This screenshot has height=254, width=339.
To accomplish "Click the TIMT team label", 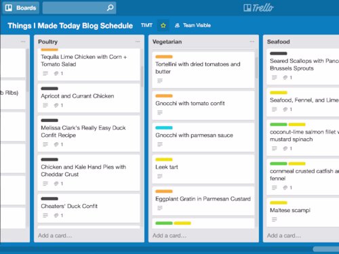I will click(x=146, y=25).
